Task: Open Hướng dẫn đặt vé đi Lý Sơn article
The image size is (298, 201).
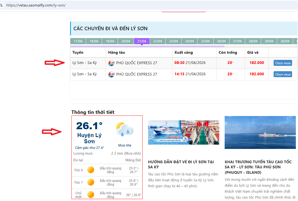Action: coord(181,164)
